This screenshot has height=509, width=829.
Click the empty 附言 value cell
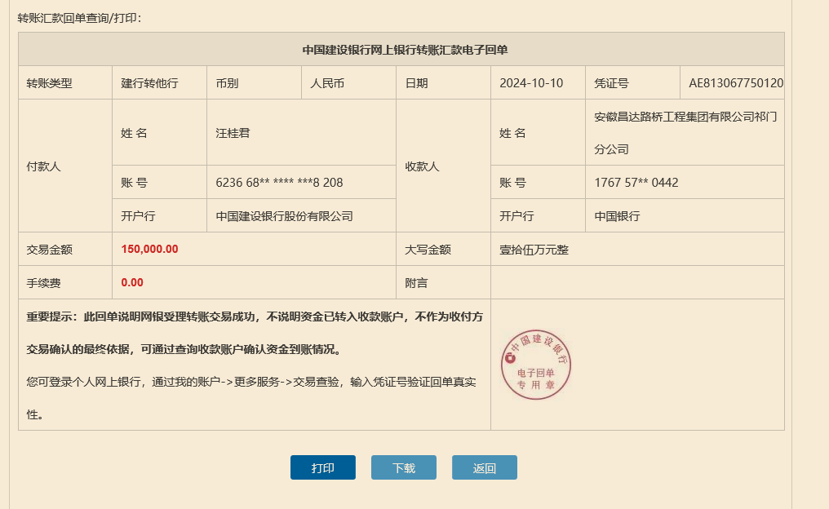(636, 283)
